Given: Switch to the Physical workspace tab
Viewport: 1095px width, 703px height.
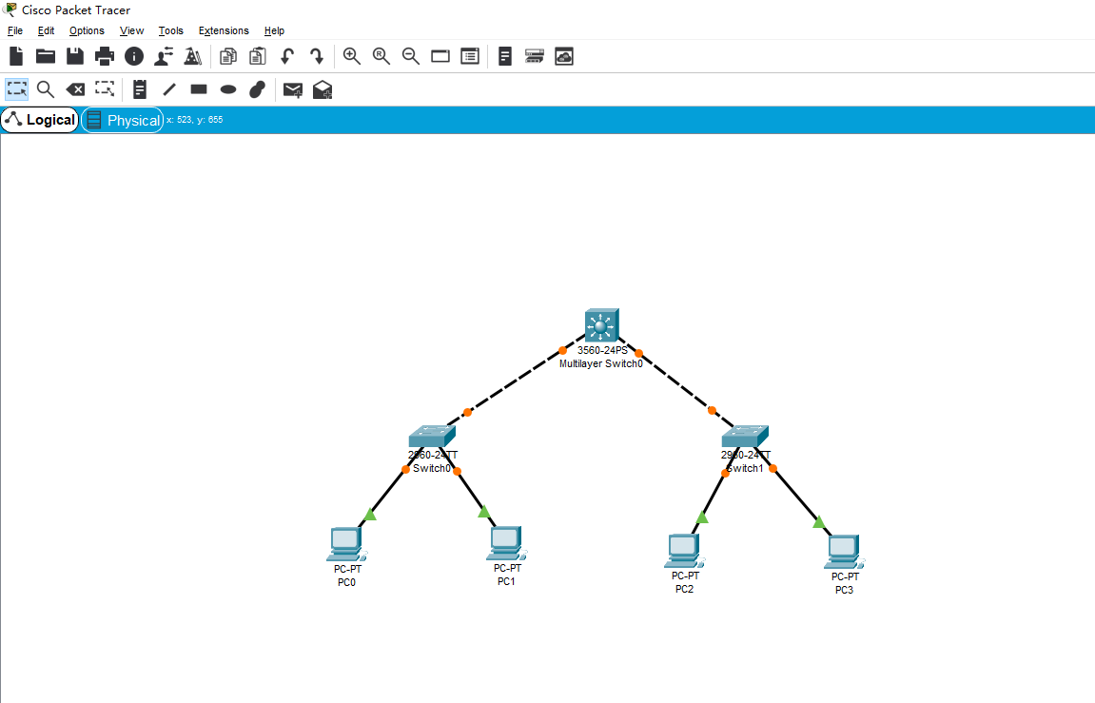Looking at the screenshot, I should click(x=122, y=120).
